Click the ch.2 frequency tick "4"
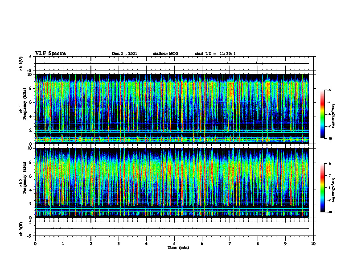 [x=31, y=190]
